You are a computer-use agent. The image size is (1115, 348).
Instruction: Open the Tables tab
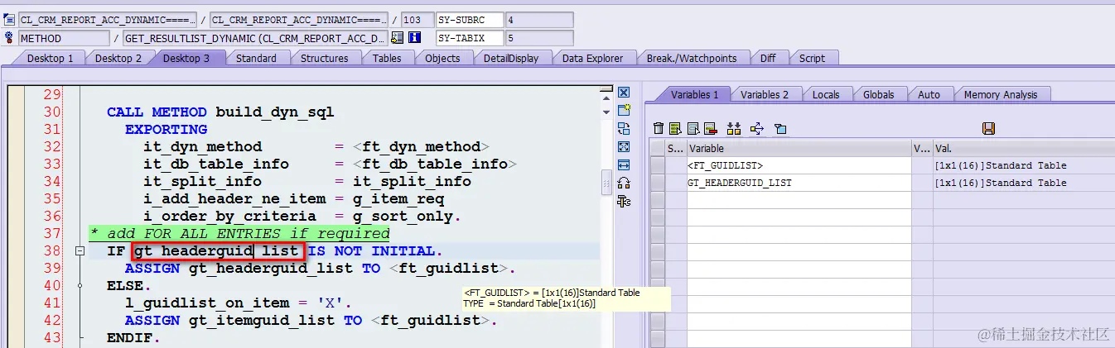tap(387, 58)
